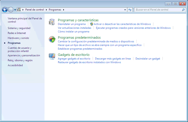Click Hacer que un tipo de archivo se abra
Screen dimensions: 188x122
(100, 45)
